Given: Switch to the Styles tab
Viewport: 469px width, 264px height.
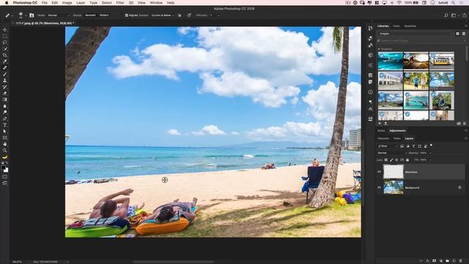Looking at the screenshot, I should [381, 131].
